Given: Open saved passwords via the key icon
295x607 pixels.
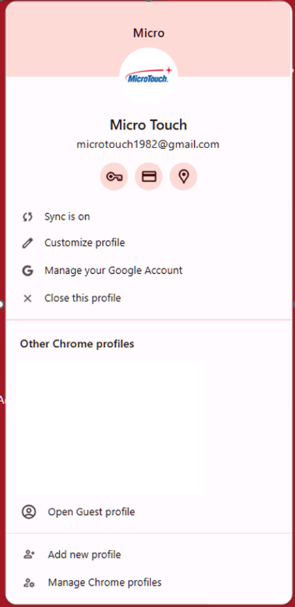Looking at the screenshot, I should [114, 177].
